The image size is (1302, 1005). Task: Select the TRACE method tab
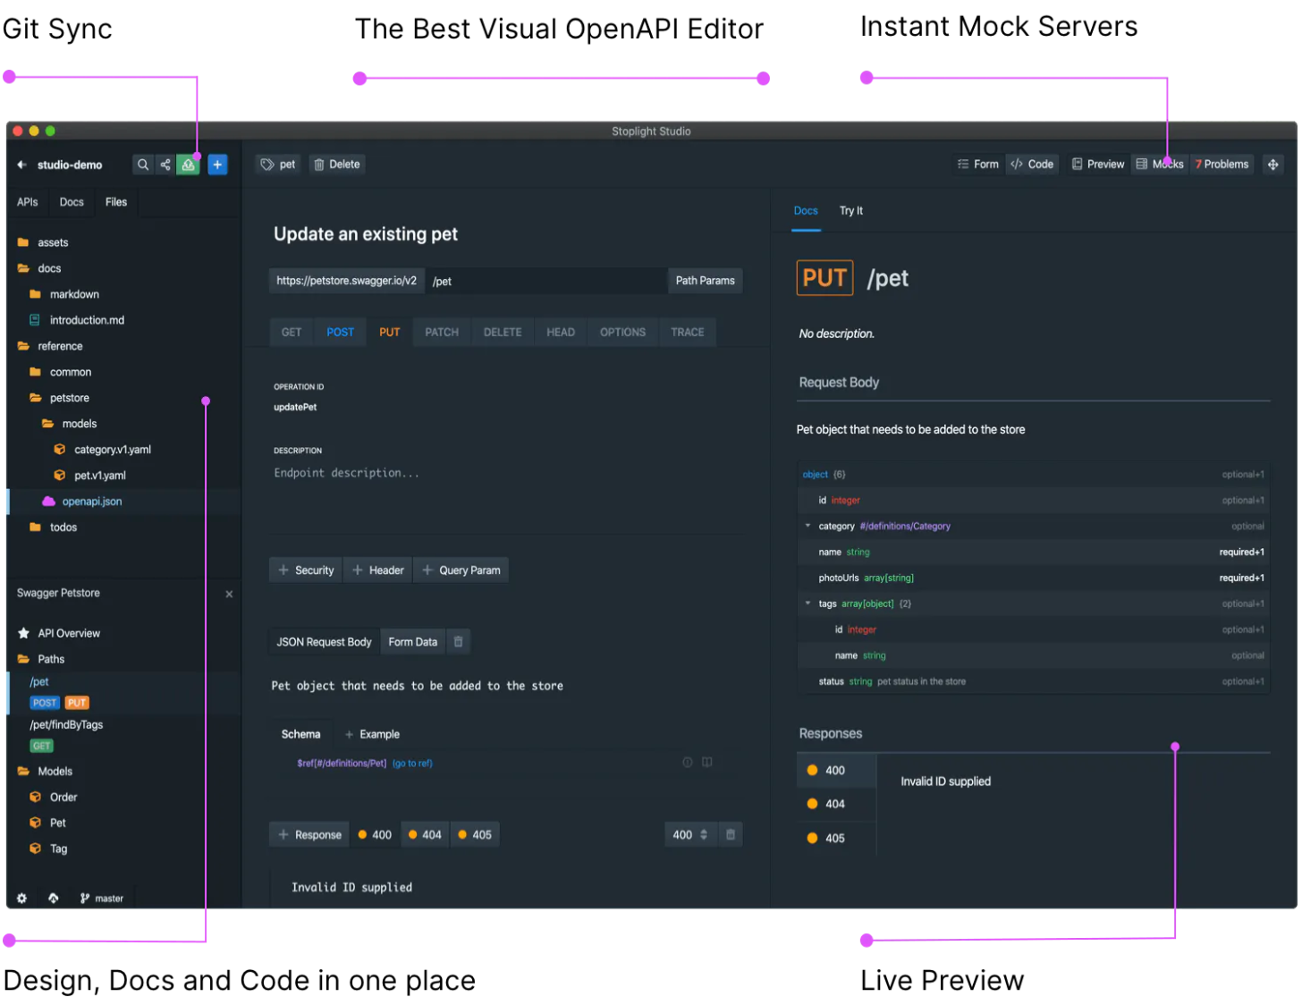coord(688,333)
